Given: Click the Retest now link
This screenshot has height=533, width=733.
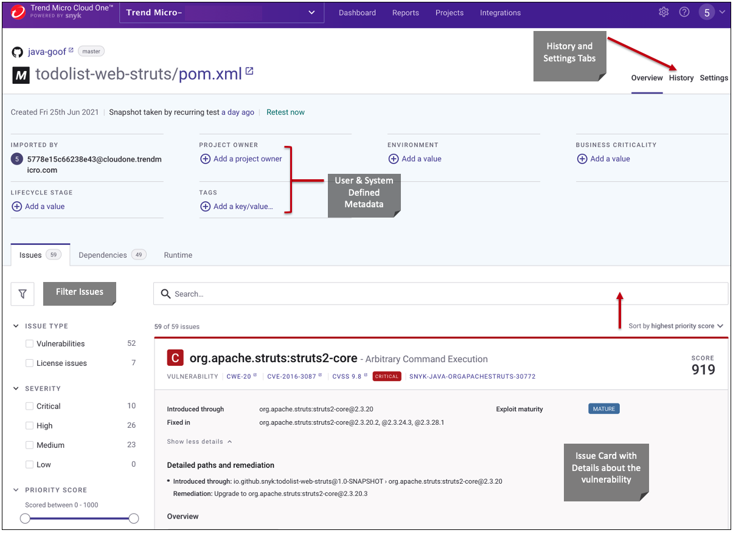Looking at the screenshot, I should (285, 112).
